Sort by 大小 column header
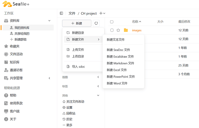The width and height of the screenshot is (199, 128). point(160,22)
